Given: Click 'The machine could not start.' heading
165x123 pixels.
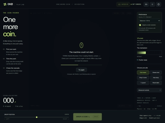Looking at the screenshot, I should coord(81,52).
